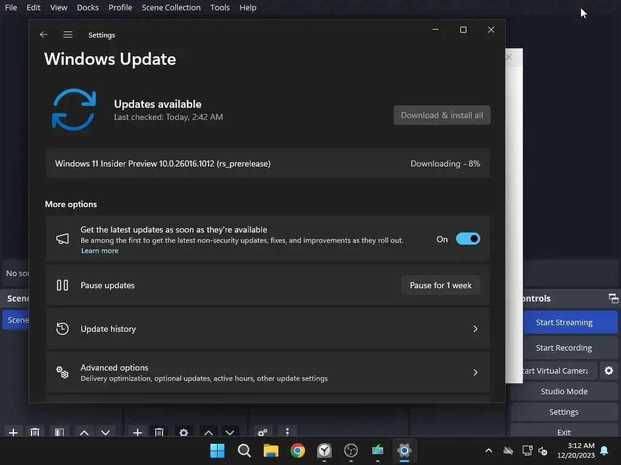Viewport: 621px width, 465px height.
Task: Open the OBS Scene Collection menu
Action: tap(171, 7)
